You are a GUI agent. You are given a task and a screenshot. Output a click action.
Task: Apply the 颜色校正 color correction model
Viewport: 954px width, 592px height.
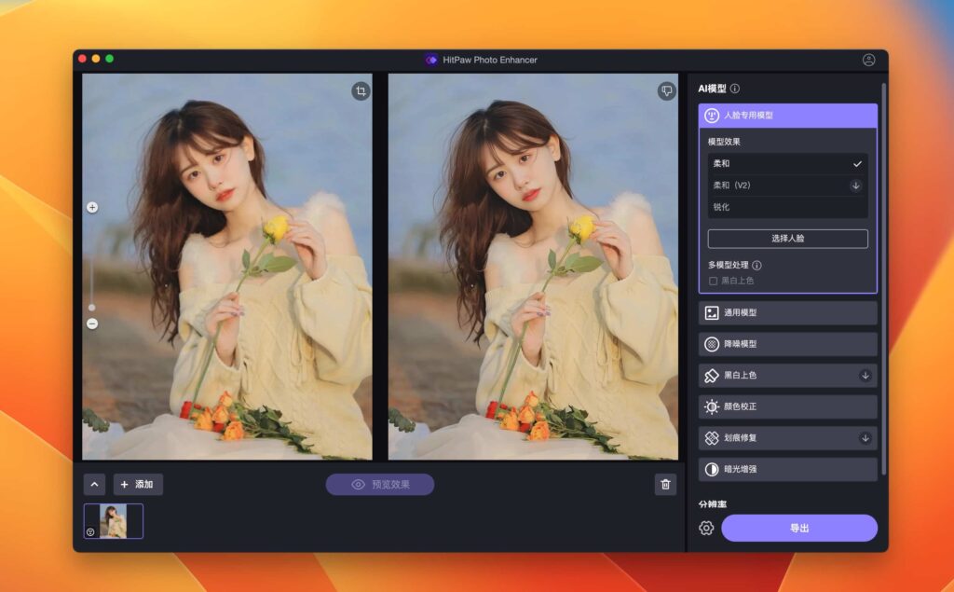[x=787, y=406]
